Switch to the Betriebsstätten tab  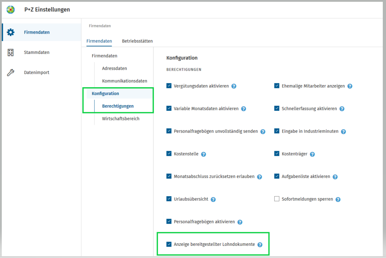[137, 41]
